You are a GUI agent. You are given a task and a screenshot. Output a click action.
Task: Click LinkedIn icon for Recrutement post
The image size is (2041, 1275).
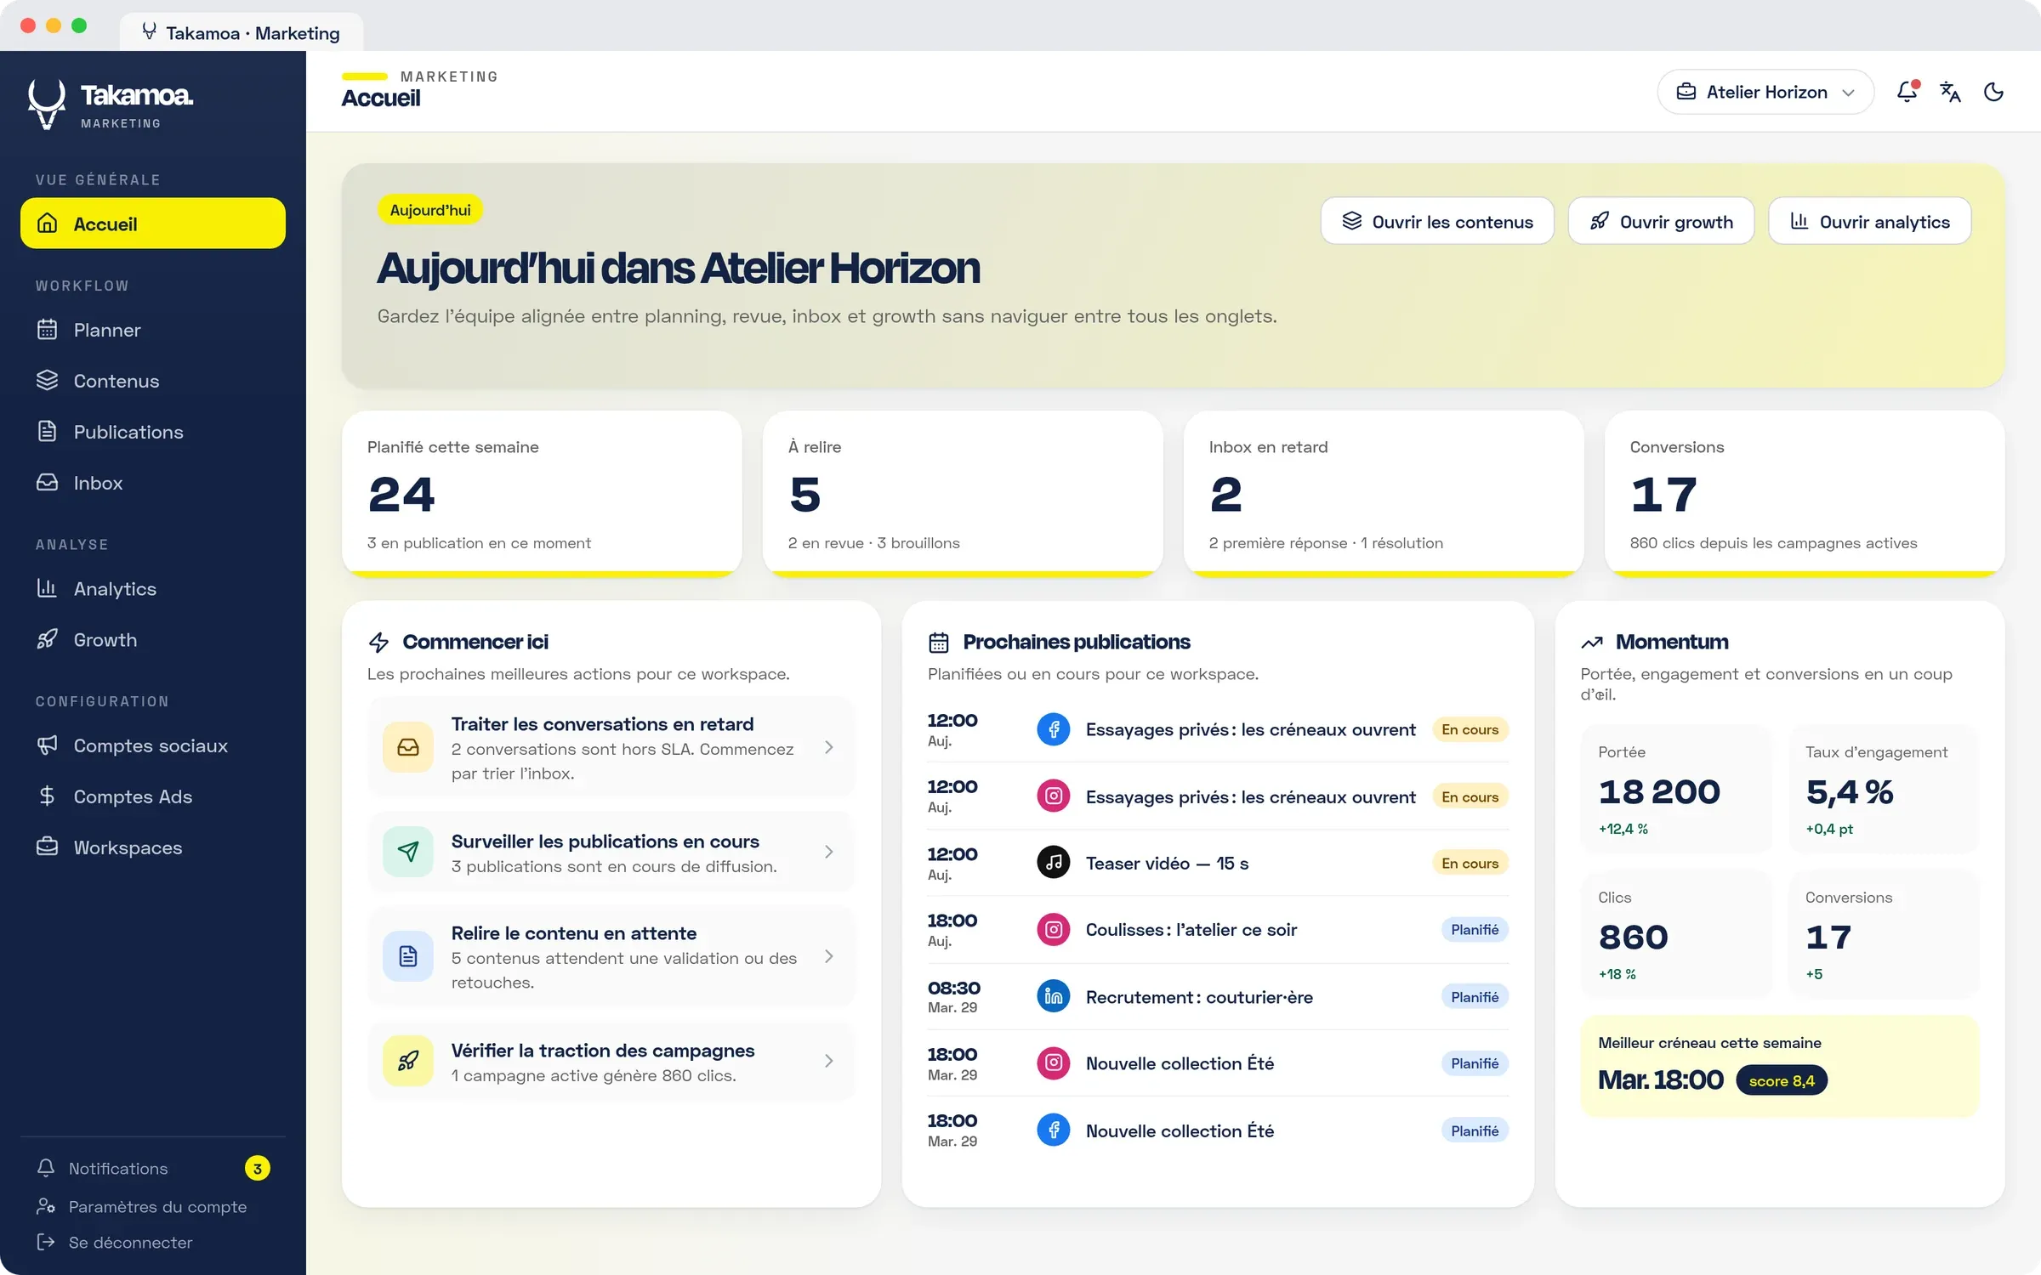pos(1053,996)
